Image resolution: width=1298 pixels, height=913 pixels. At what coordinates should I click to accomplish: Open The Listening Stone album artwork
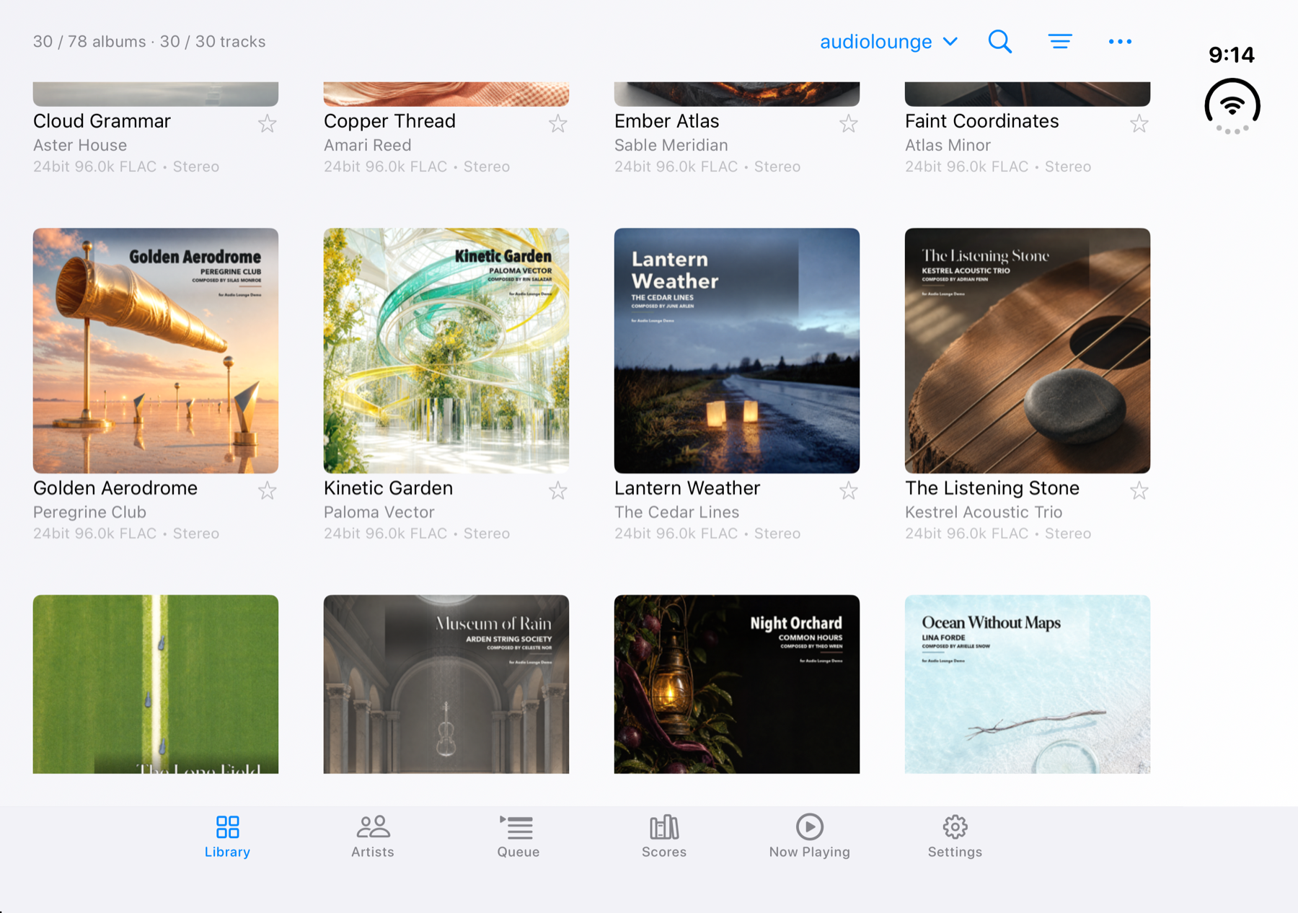tap(1028, 350)
